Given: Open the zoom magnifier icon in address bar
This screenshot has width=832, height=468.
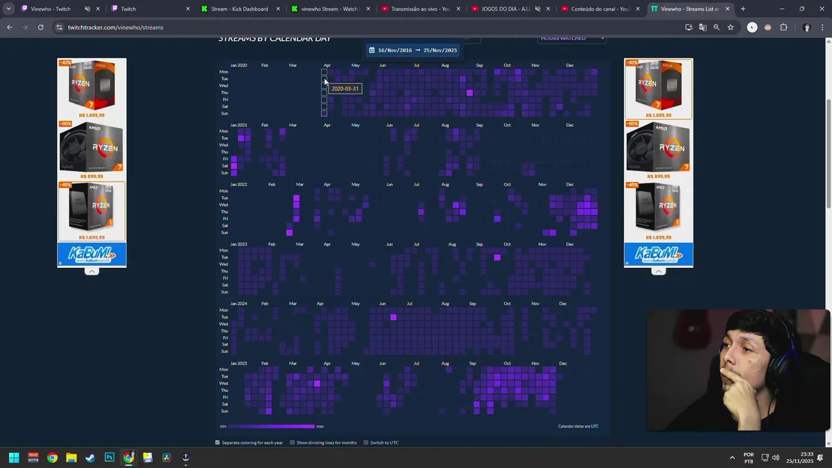Looking at the screenshot, I should [x=716, y=27].
